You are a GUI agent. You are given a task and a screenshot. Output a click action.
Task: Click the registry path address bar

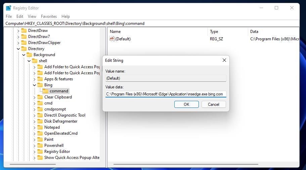pyautogui.click(x=151, y=24)
